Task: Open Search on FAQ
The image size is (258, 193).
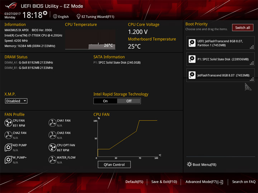Action: pyautogui.click(x=244, y=182)
